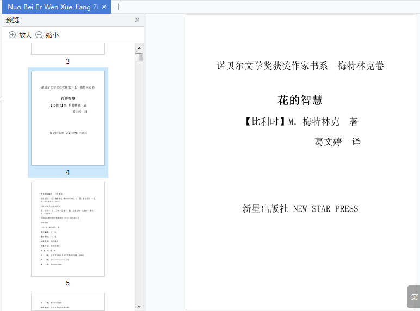
Task: Close the Nuo Bei Er Wen Xue tab
Action: pos(104,7)
